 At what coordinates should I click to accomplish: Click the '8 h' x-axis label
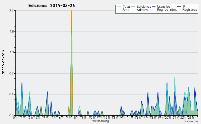[x=76, y=117]
